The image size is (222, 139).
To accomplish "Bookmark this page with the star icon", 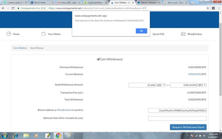I will pos(207,8).
